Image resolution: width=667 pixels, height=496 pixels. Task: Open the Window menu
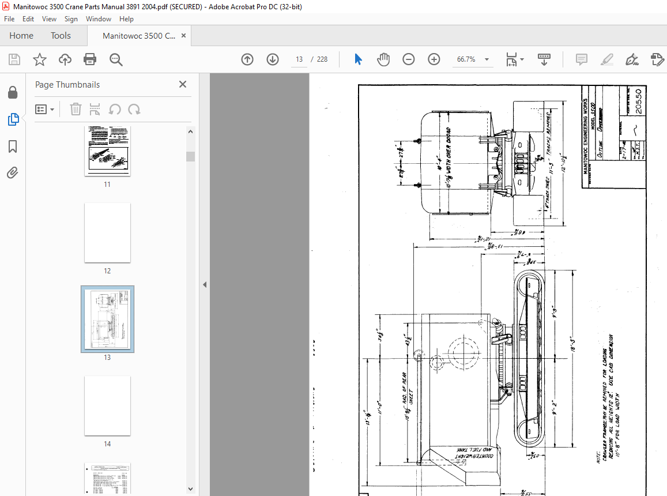click(x=98, y=18)
